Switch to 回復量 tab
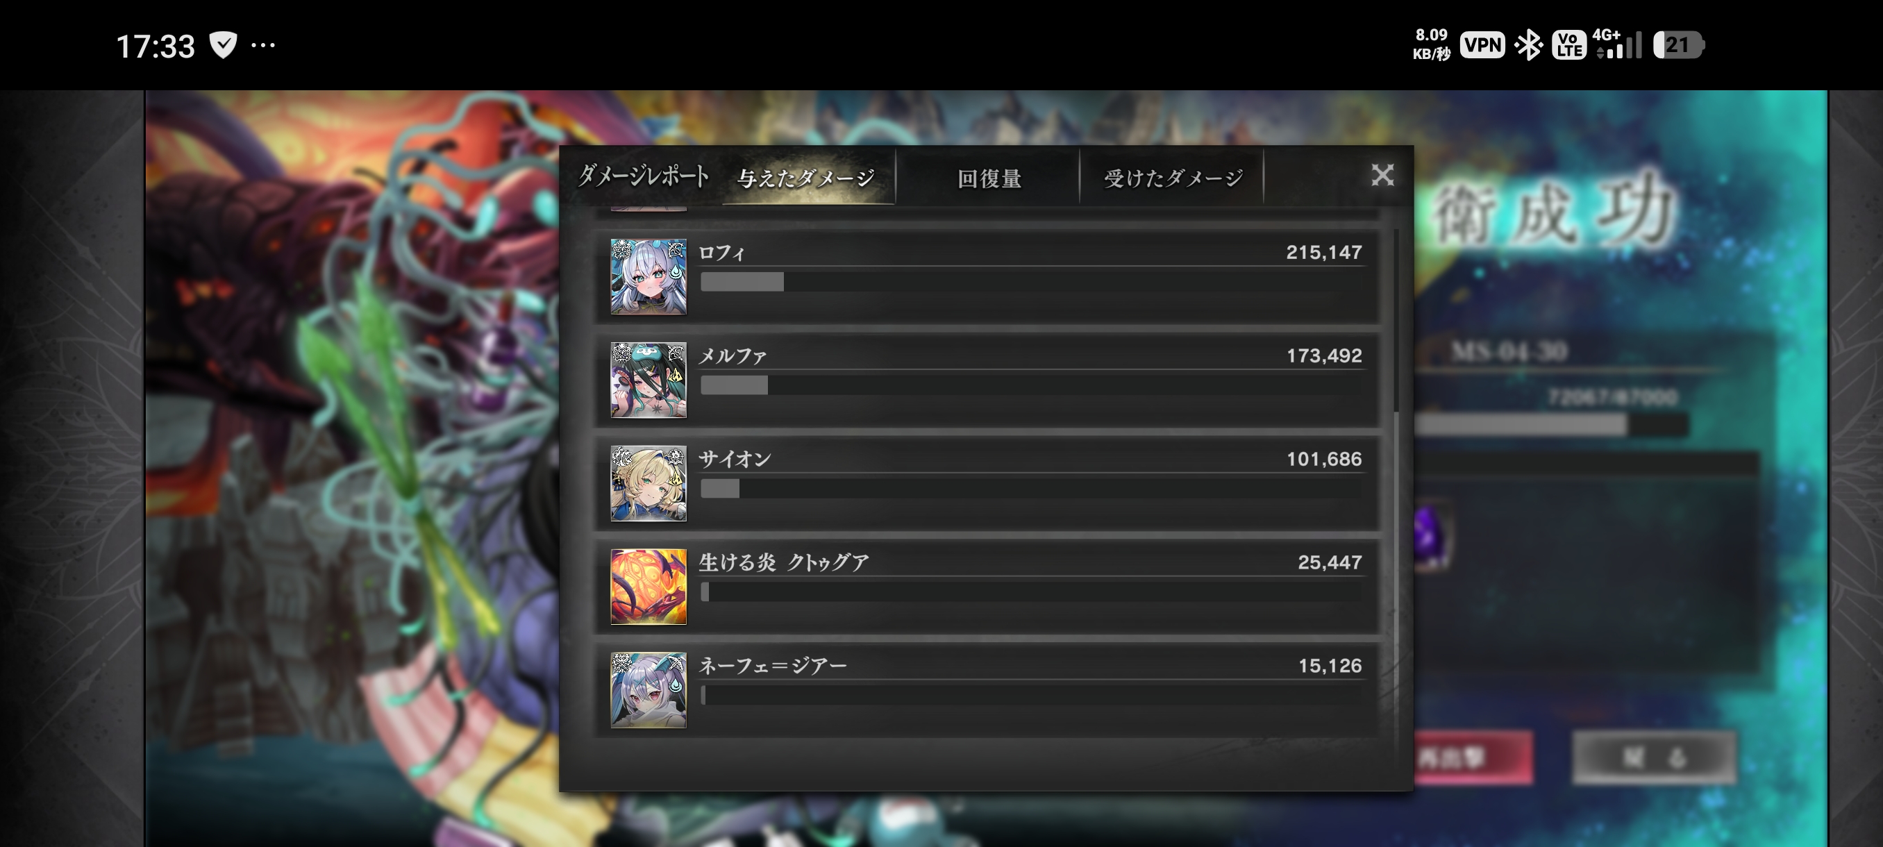Viewport: 1883px width, 847px height. pyautogui.click(x=988, y=178)
